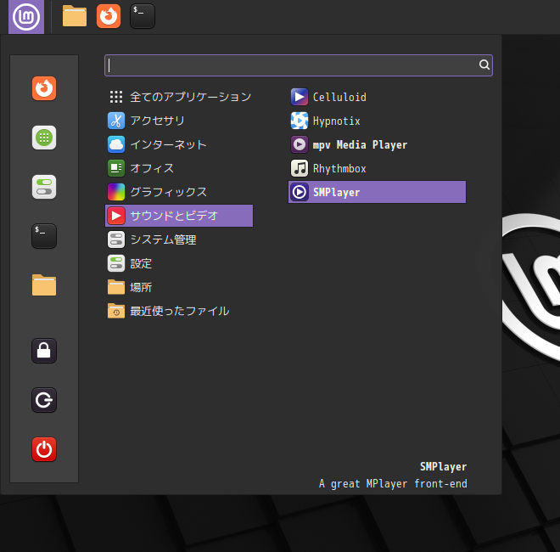The image size is (560, 552).
Task: Select 全てのアプリケーション category
Action: (x=179, y=97)
